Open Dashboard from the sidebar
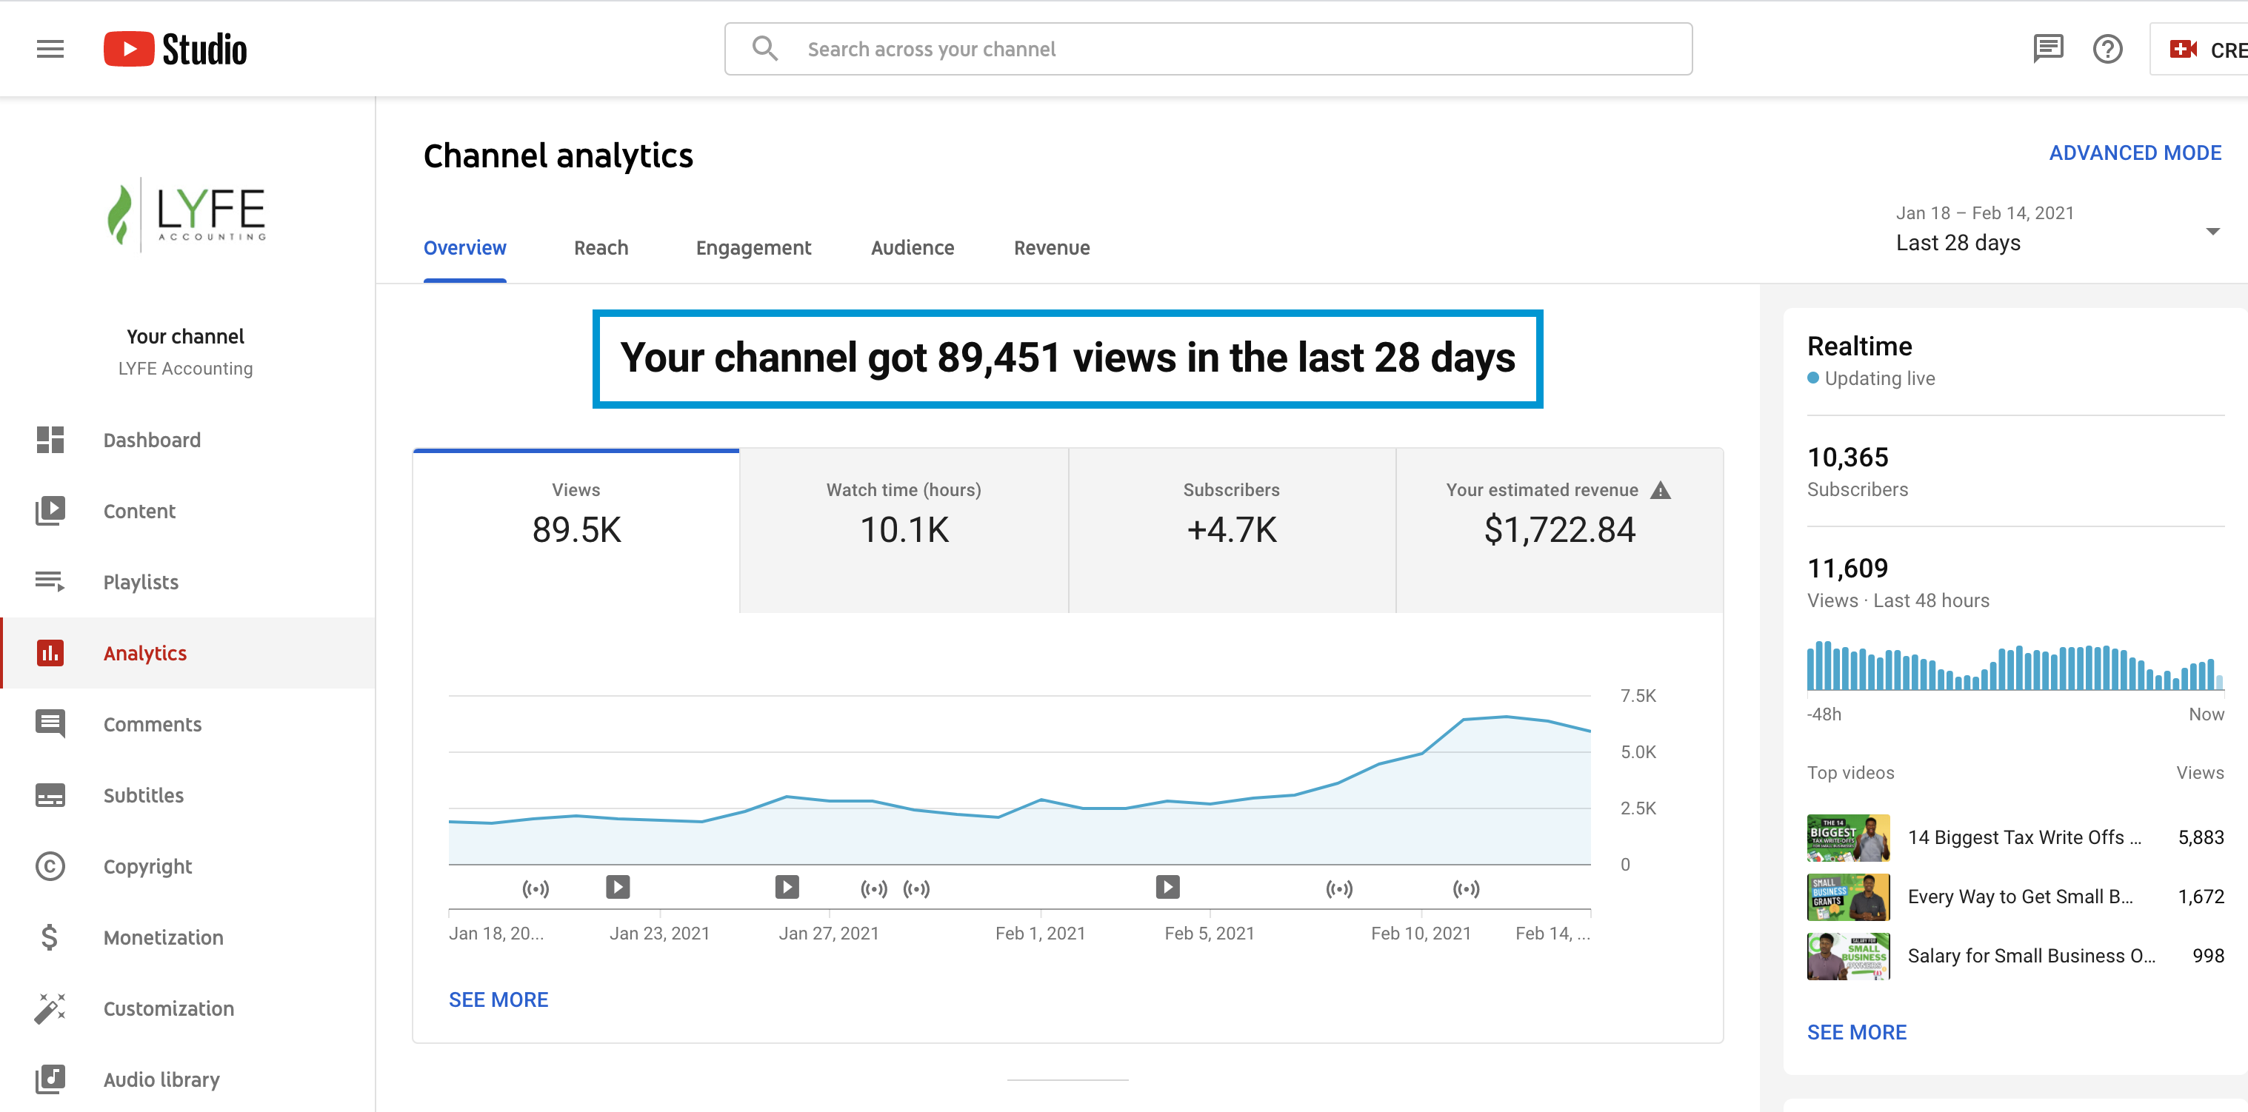 (151, 440)
